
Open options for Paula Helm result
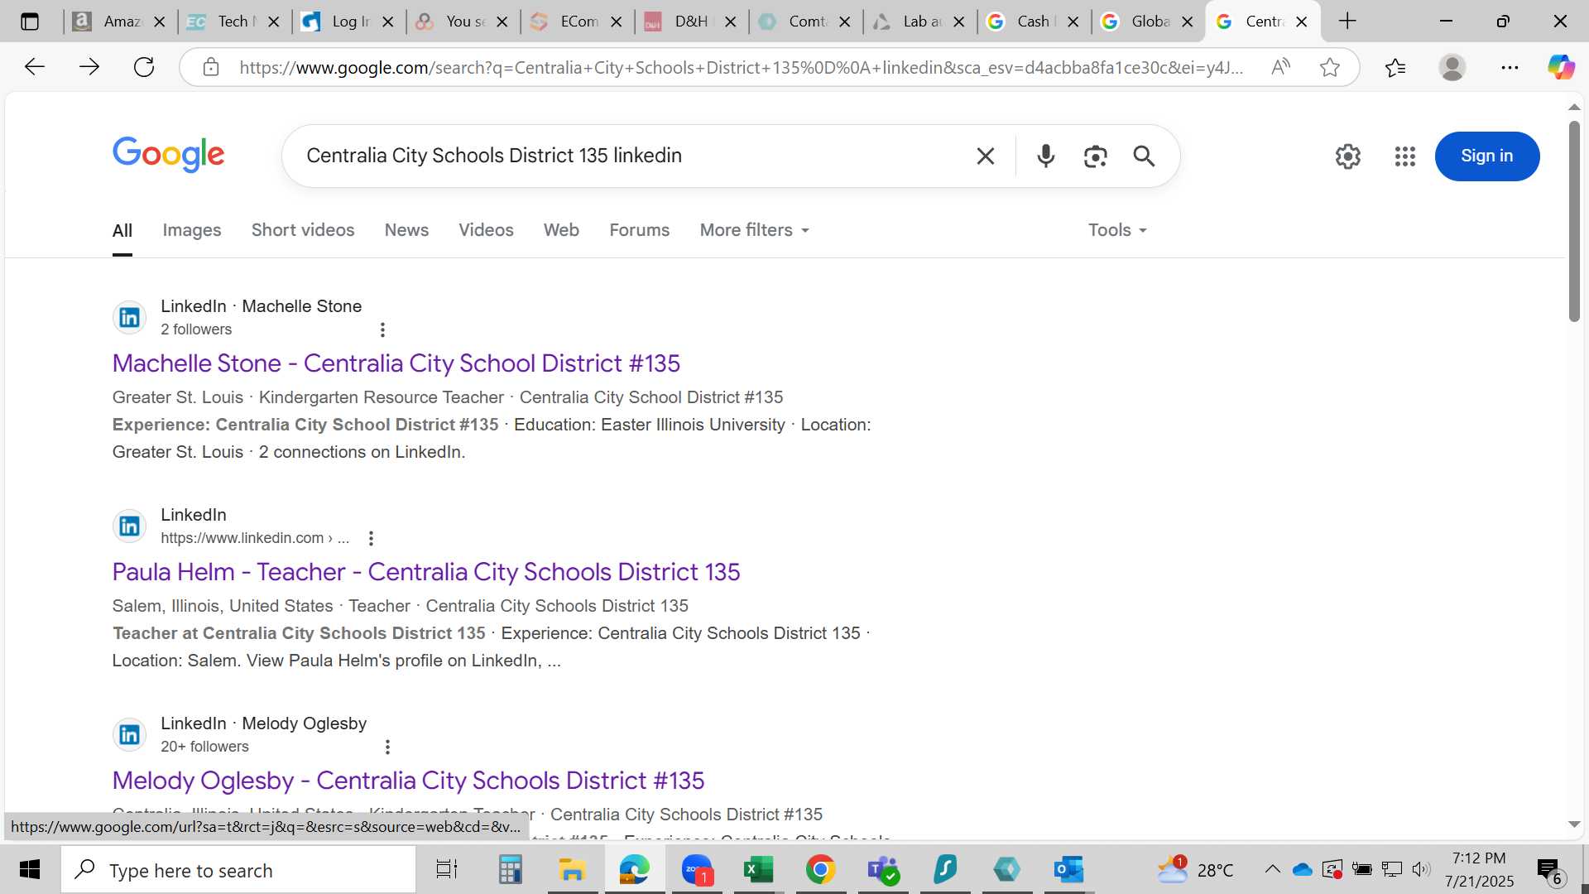(371, 538)
